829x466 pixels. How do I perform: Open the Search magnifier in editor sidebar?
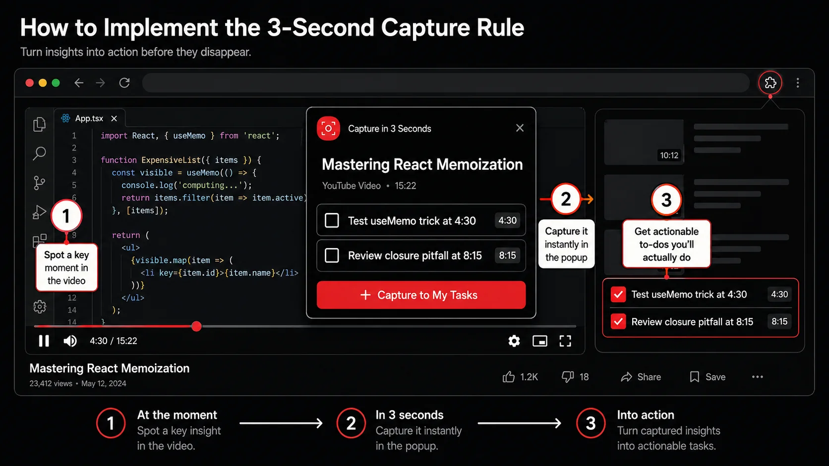coord(39,154)
